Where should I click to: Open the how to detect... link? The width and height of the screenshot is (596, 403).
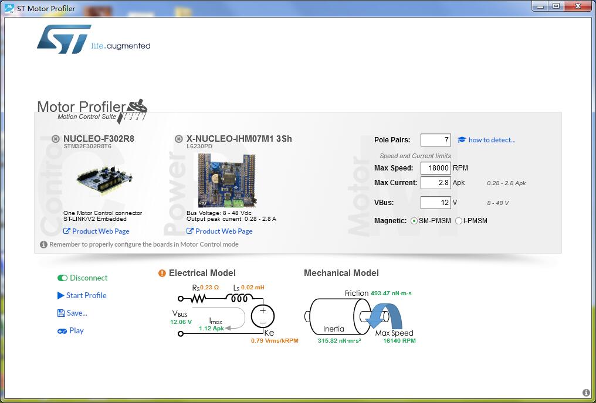(492, 140)
